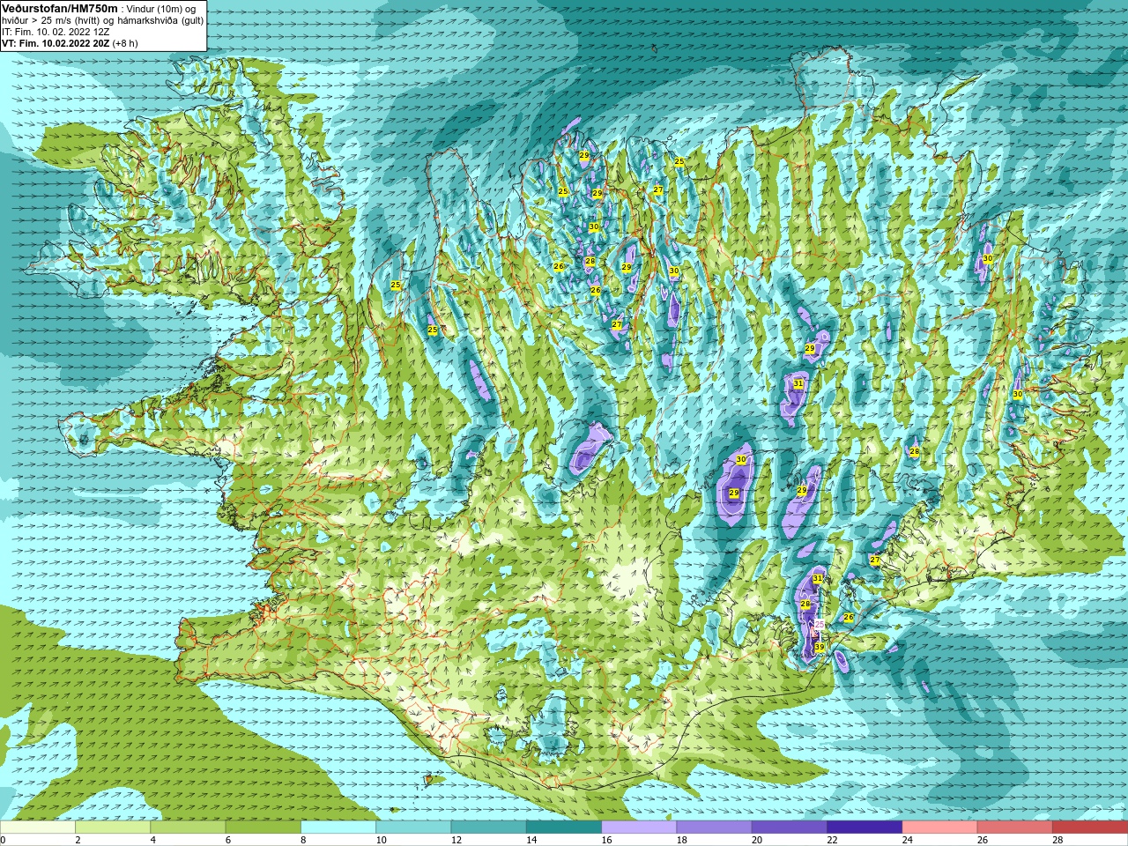Image resolution: width=1128 pixels, height=846 pixels.
Task: Click the legend scale value 8
Action: [303, 840]
